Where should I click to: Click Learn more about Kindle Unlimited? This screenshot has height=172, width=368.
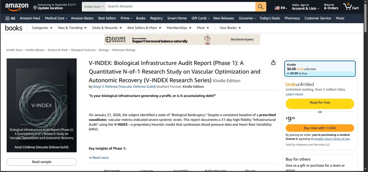(294, 94)
